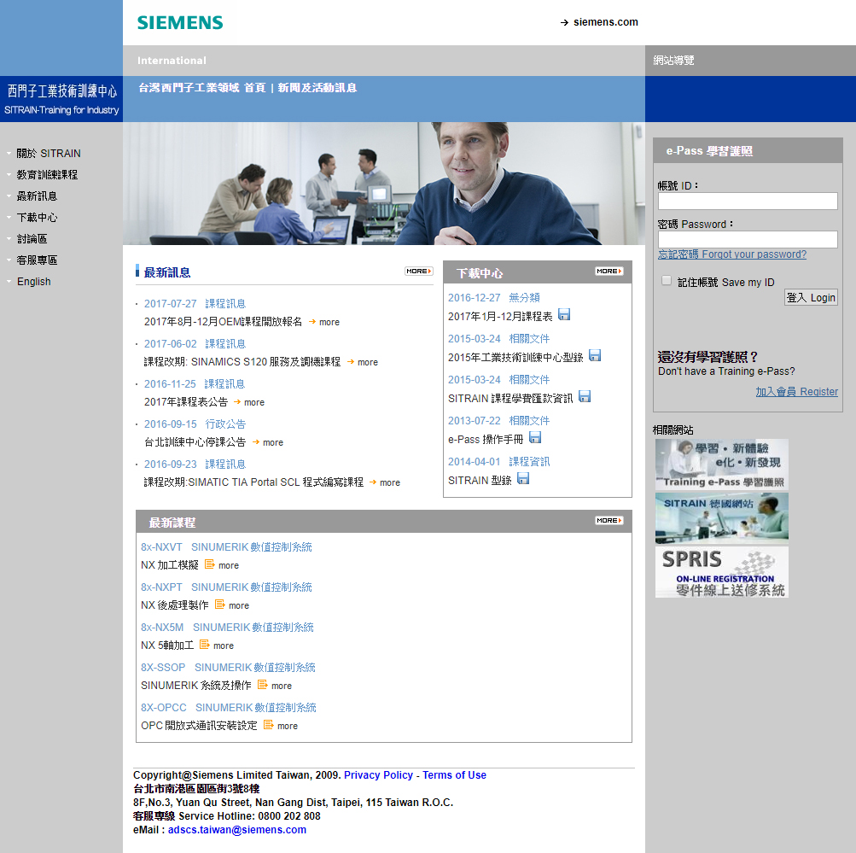Click the MORE icon in 下載中心 header
Viewport: 856px width, 853px height.
pos(609,272)
